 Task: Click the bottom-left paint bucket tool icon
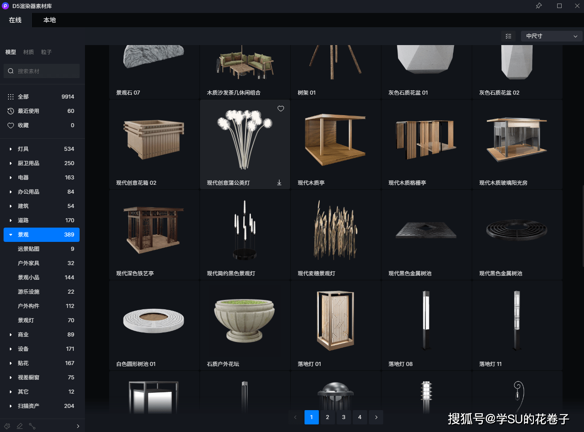pyautogui.click(x=7, y=426)
